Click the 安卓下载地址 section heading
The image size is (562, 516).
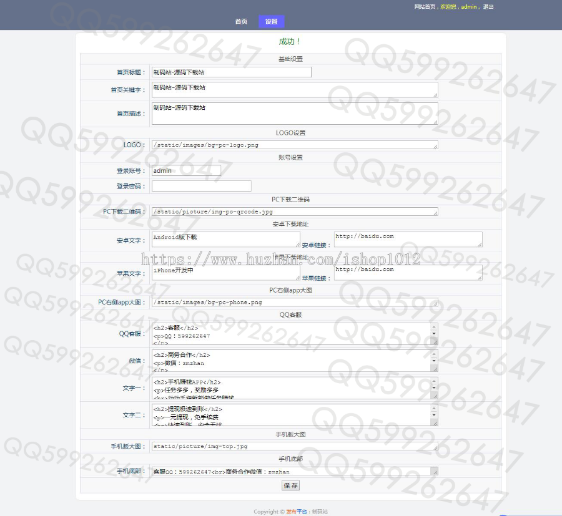point(290,224)
